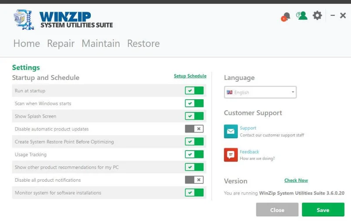The image size is (351, 223).
Task: Toggle Show Splash Screen switch
Action: (194, 116)
